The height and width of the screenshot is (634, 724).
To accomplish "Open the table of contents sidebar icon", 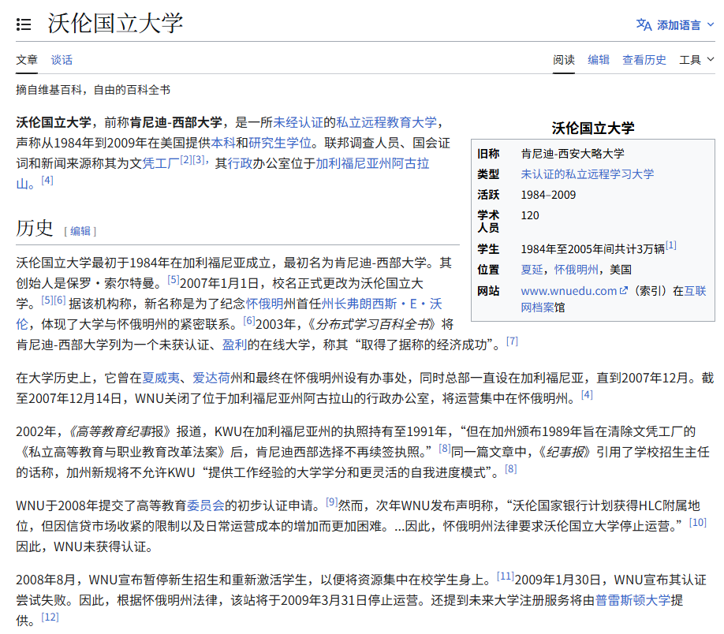I will point(24,24).
